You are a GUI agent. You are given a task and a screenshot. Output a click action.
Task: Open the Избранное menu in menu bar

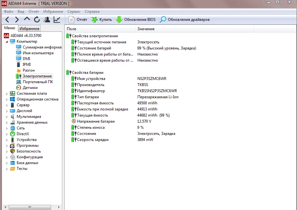point(53,12)
